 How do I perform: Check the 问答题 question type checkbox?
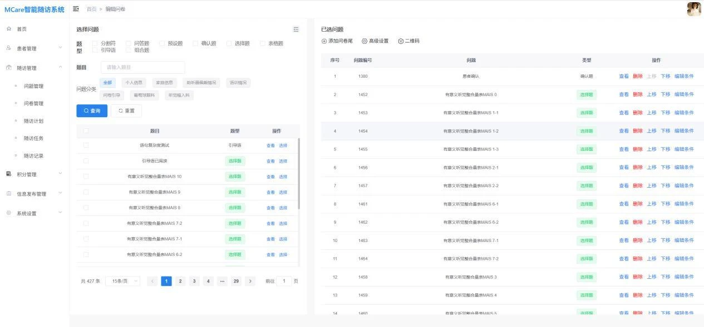tap(129, 43)
